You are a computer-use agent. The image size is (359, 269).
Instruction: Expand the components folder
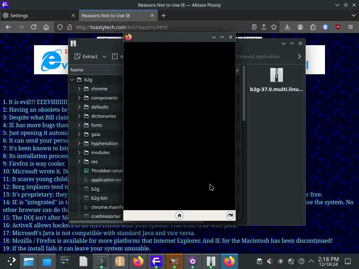coord(79,98)
